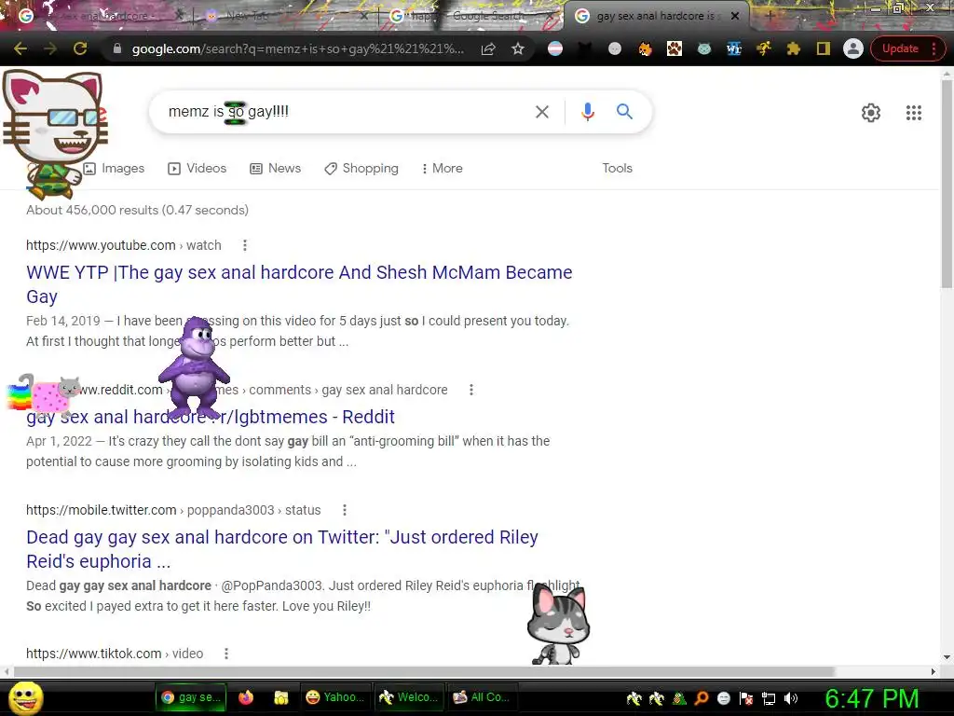Click the Nyan cat desktop pet

(x=44, y=393)
